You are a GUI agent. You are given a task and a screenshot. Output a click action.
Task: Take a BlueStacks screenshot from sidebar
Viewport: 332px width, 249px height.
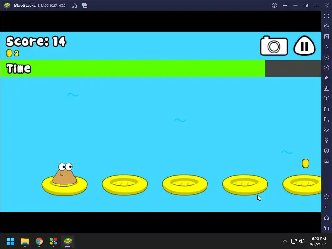click(326, 99)
